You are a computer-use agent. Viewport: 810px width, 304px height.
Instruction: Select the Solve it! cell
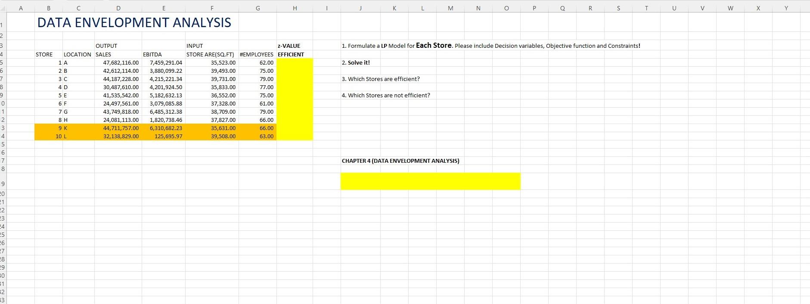click(356, 62)
